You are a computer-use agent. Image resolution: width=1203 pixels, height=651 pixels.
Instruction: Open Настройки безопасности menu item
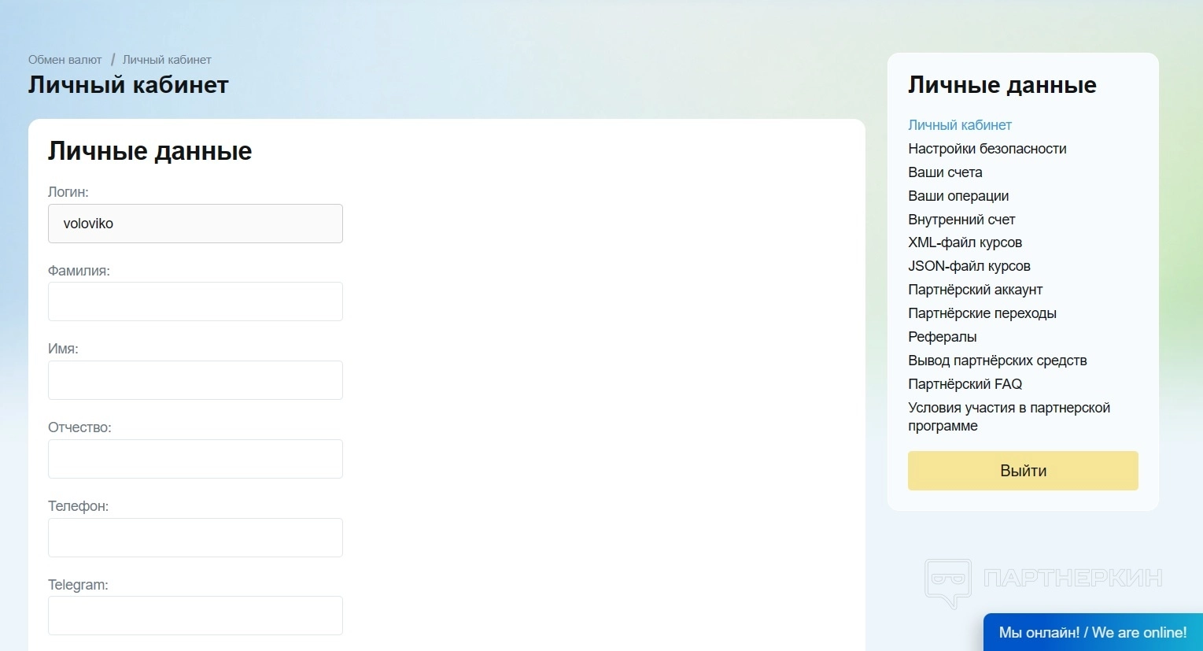pyautogui.click(x=987, y=149)
